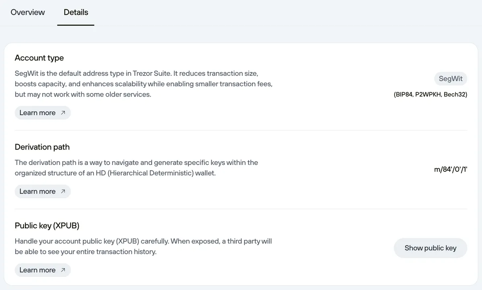The height and width of the screenshot is (290, 482).
Task: Click the Public key (XPUB) heading
Action: [x=47, y=225]
